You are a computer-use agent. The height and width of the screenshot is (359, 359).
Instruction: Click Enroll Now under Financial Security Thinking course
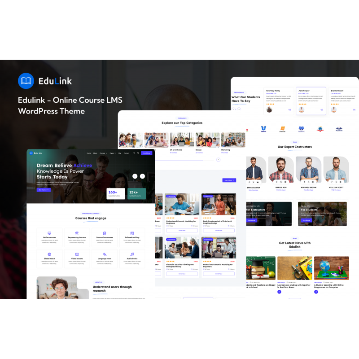[x=182, y=274]
